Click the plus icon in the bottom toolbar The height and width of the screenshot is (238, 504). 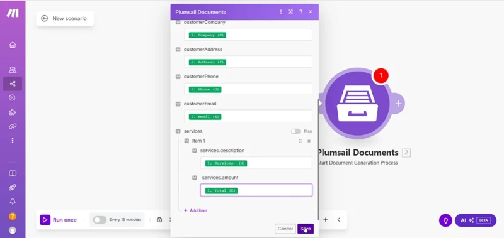tap(325, 220)
